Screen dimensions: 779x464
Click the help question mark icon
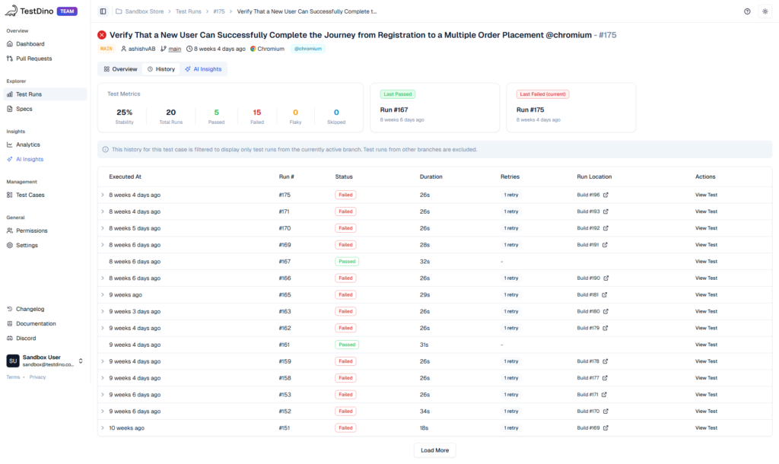747,11
